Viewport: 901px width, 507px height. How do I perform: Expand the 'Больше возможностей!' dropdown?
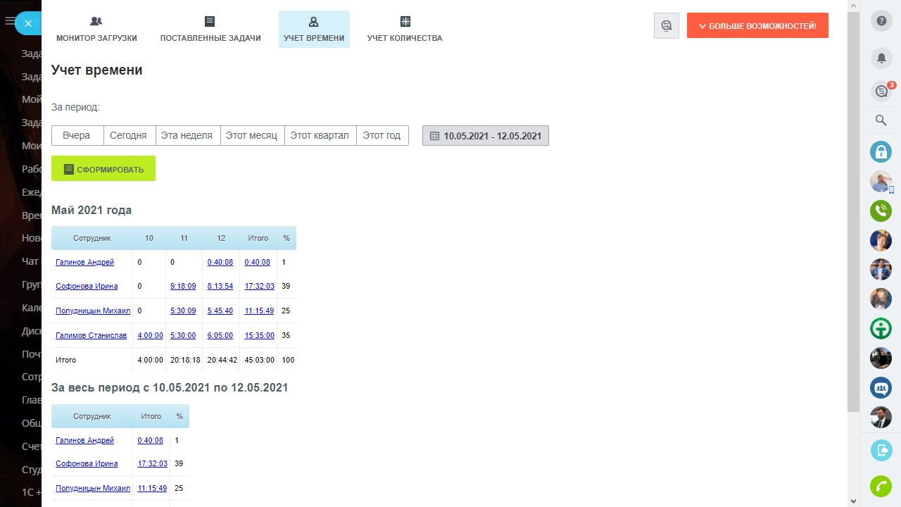pos(757,25)
